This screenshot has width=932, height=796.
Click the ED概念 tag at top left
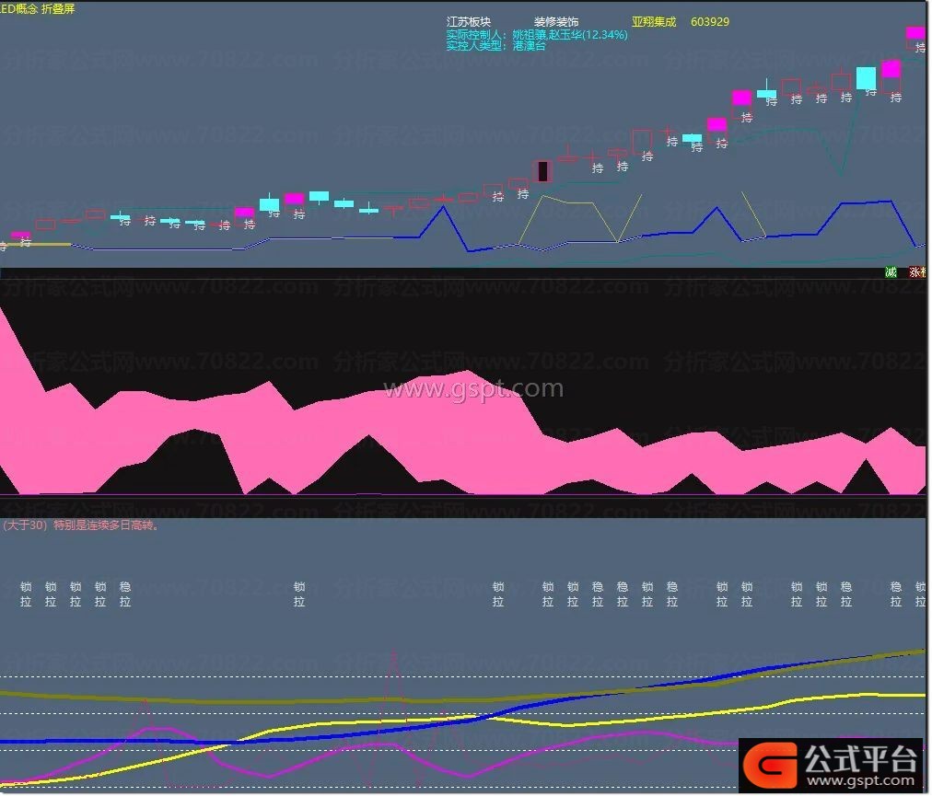click(x=17, y=8)
